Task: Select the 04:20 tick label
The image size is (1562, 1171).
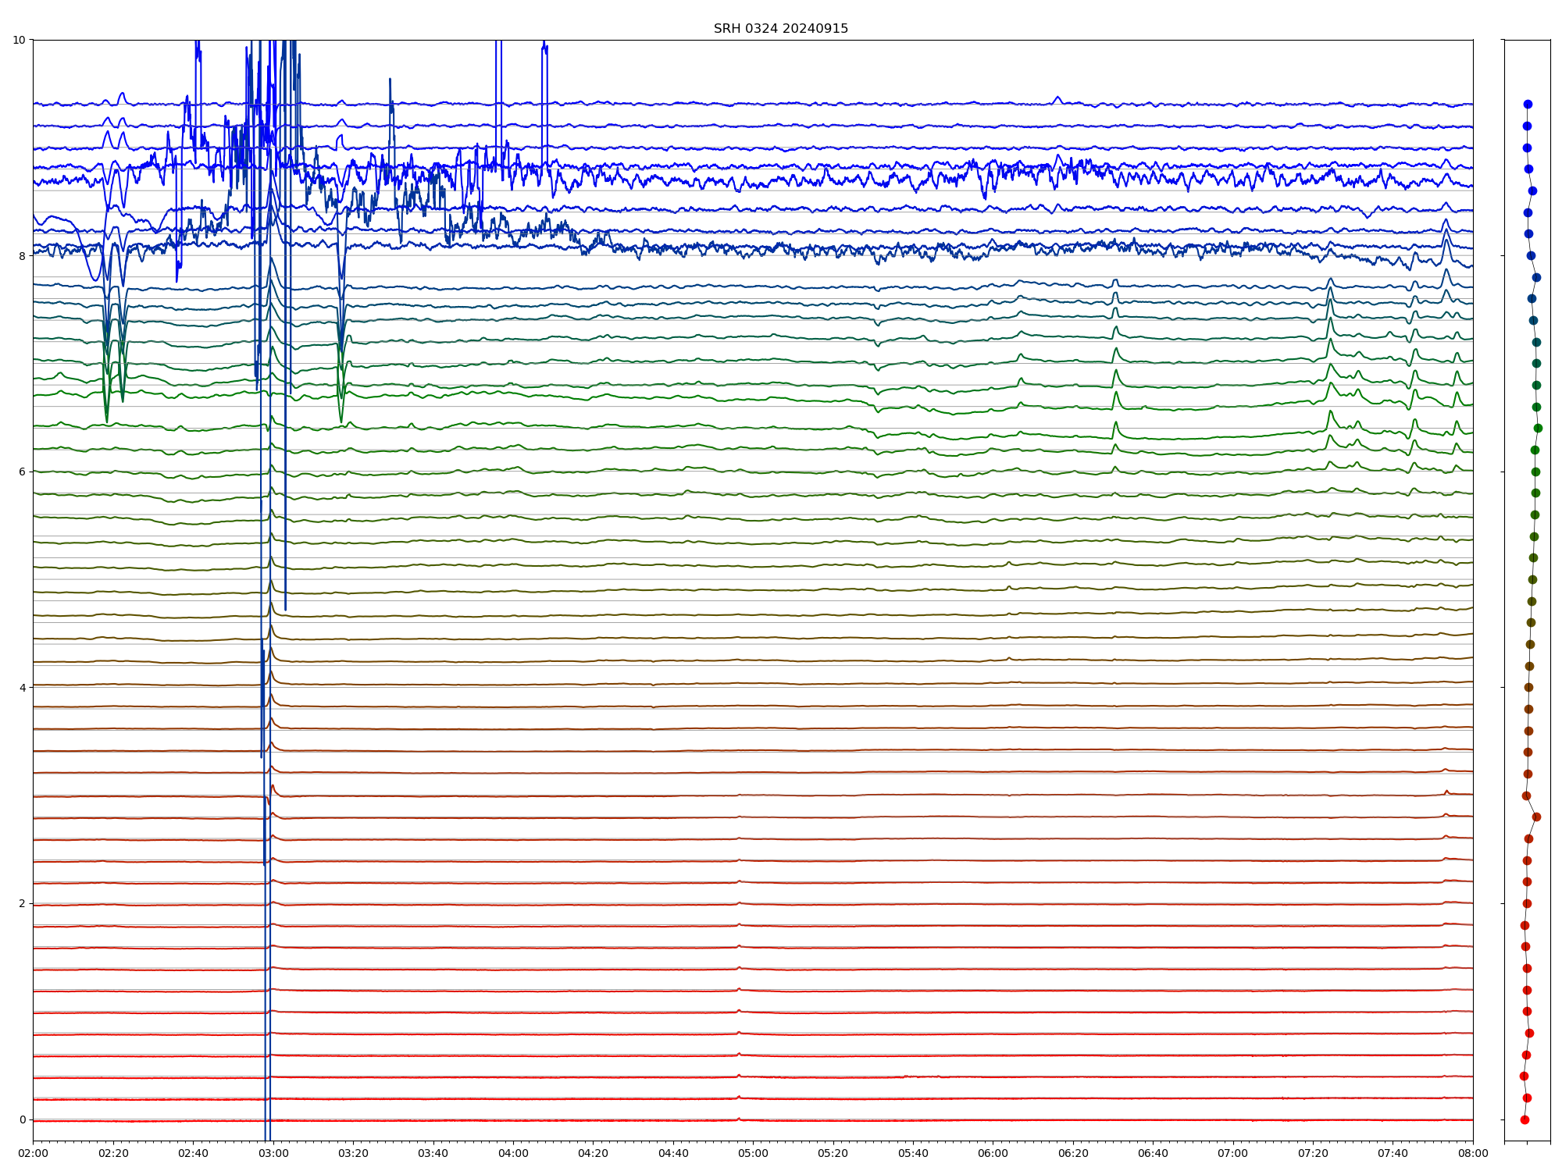Action: click(x=593, y=1153)
